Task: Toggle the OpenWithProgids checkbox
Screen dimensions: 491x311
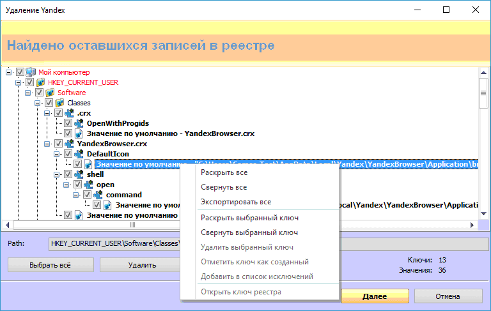Action: pos(68,123)
